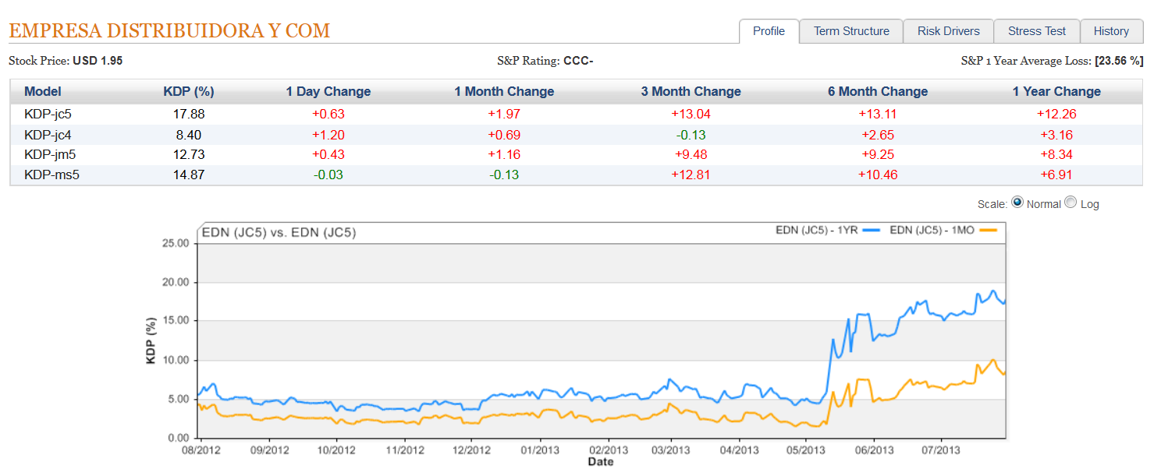
Task: Click the EMPRESA DISTRIBUIDORA Y COM title
Action: coord(169,31)
